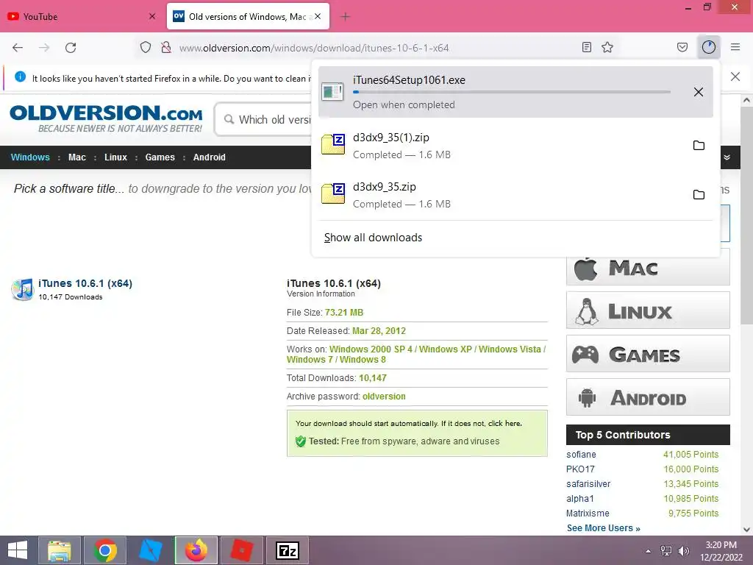Viewport: 753px width, 565px height.
Task: Open the Android platform button
Action: [648, 397]
